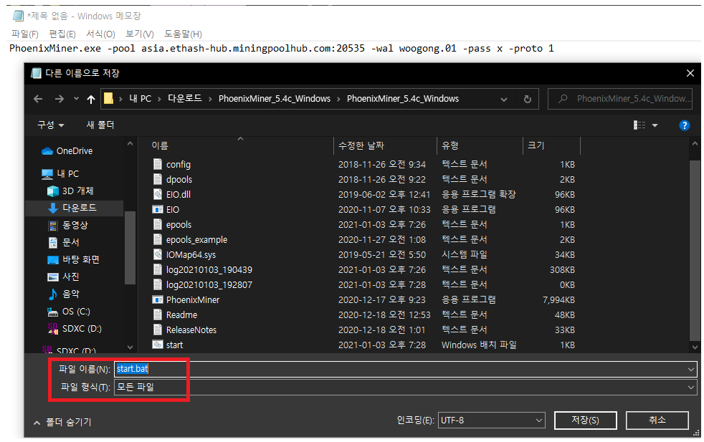
Task: Click the Notepad command text line
Action: point(282,49)
